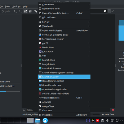Open the clipboard tray icon
This screenshot has height=124, width=124.
[102, 120]
